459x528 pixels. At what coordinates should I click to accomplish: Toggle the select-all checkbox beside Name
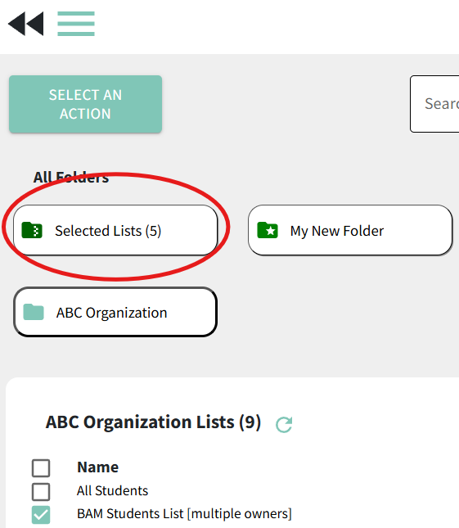(41, 467)
